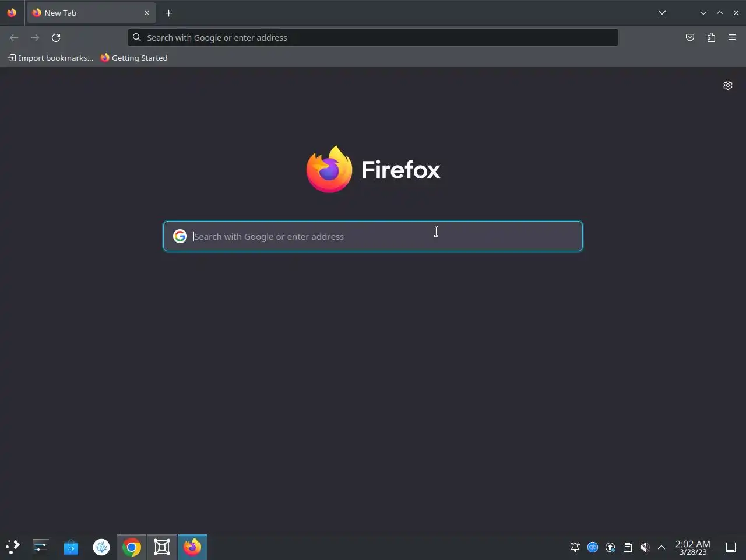Open the Getting Started bookmark

tap(134, 58)
